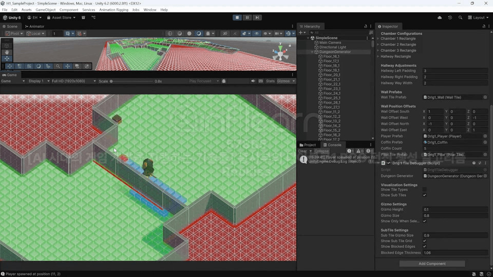Click the Unity Cloud icon in the toolbar
Image resolution: width=493 pixels, height=277 pixels.
pyautogui.click(x=440, y=17)
